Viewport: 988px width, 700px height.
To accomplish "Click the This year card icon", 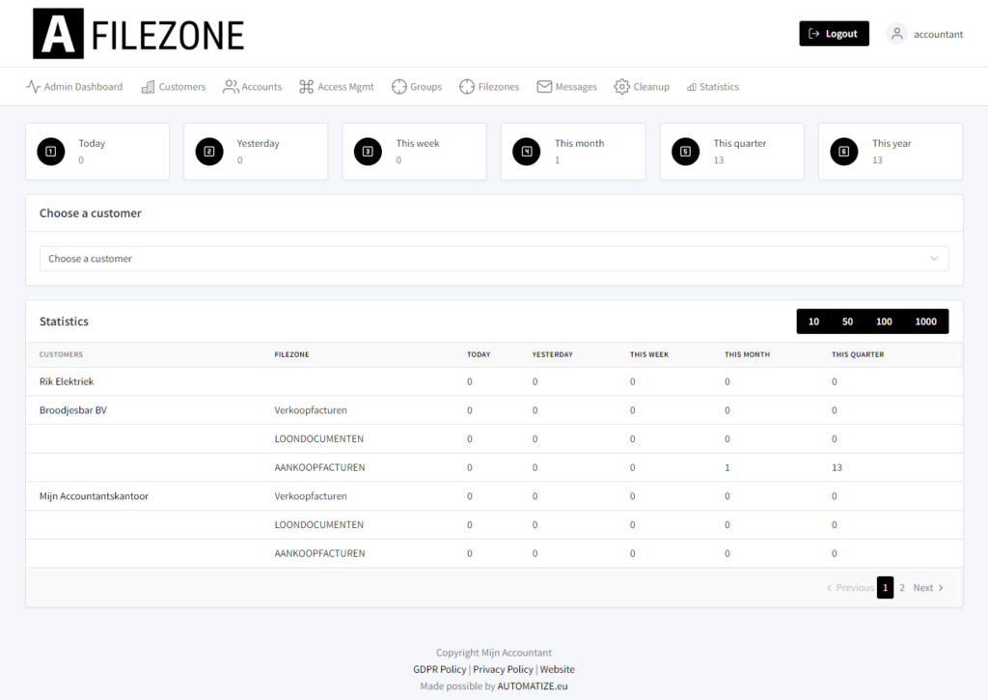I will click(x=844, y=152).
